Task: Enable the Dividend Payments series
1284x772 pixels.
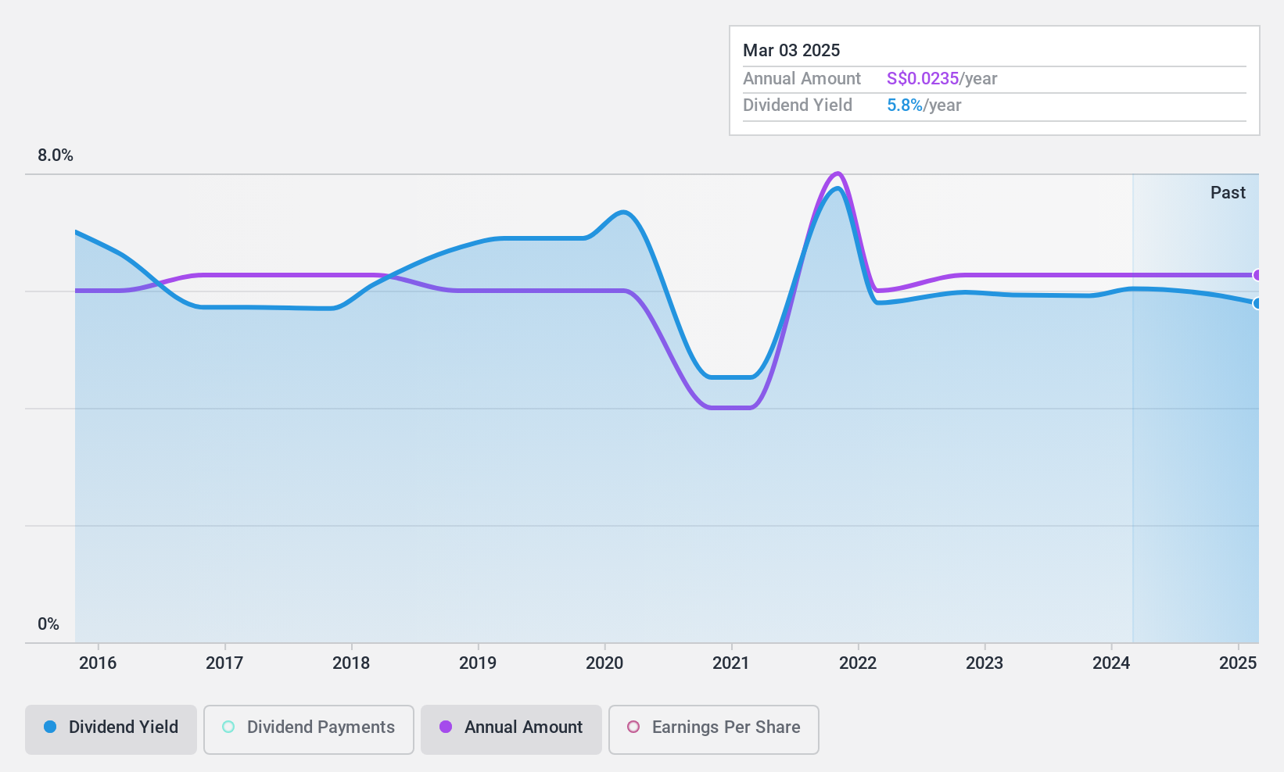Action: (x=309, y=730)
